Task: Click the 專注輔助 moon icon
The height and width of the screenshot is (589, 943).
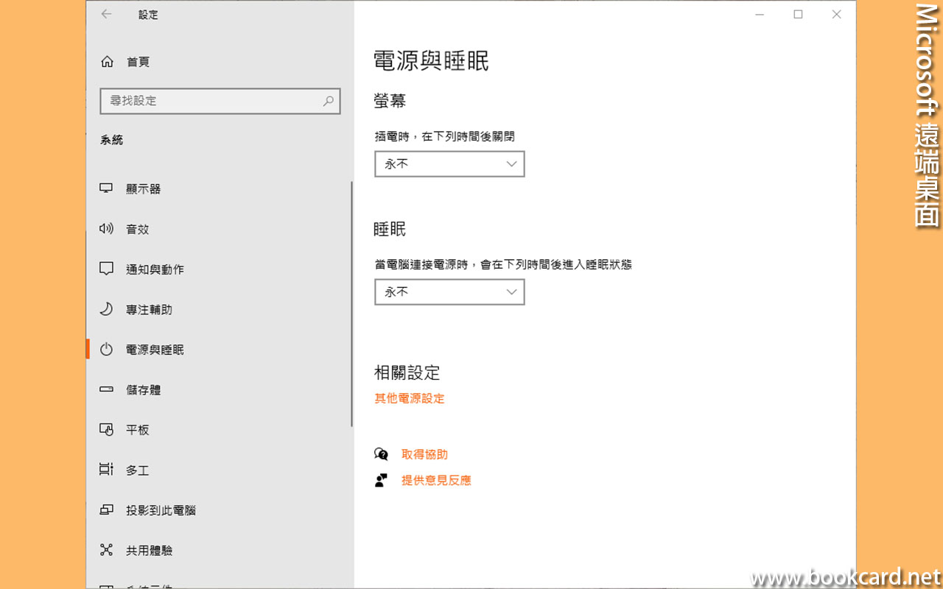Action: point(106,309)
